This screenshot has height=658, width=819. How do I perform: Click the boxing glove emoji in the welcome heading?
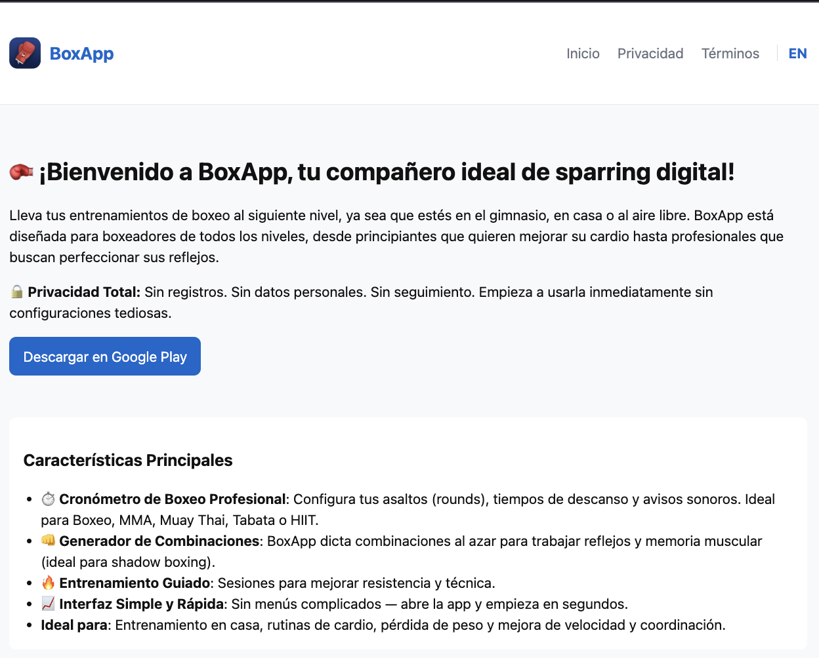point(20,172)
